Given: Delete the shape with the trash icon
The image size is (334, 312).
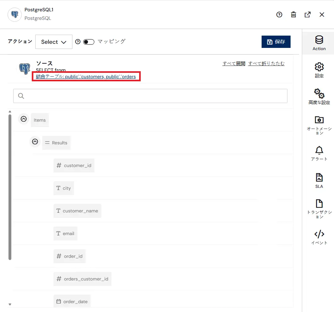Looking at the screenshot, I should [x=293, y=14].
